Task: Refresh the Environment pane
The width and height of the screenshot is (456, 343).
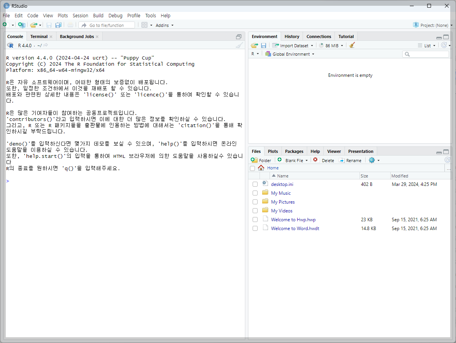Action: tap(444, 45)
